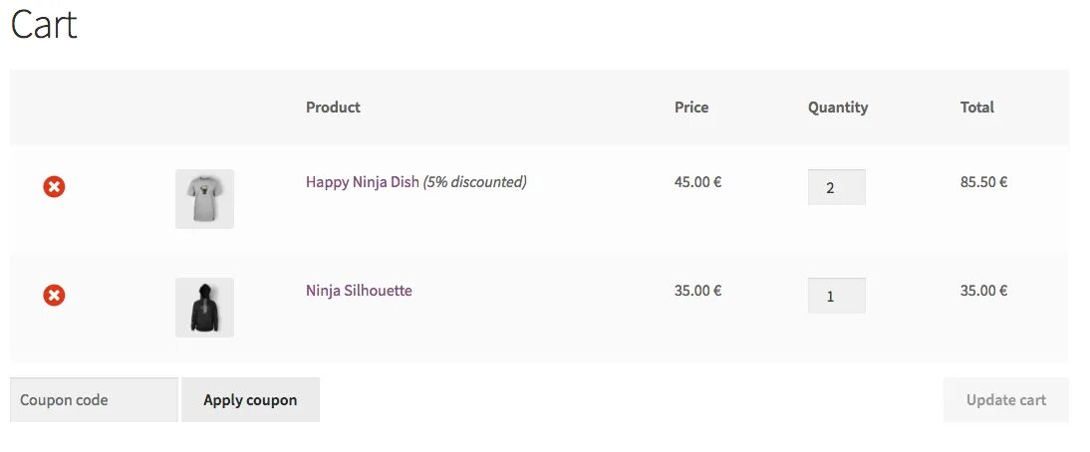Viewport: 1090px width, 452px height.
Task: Click the Total column header
Action: [x=977, y=107]
